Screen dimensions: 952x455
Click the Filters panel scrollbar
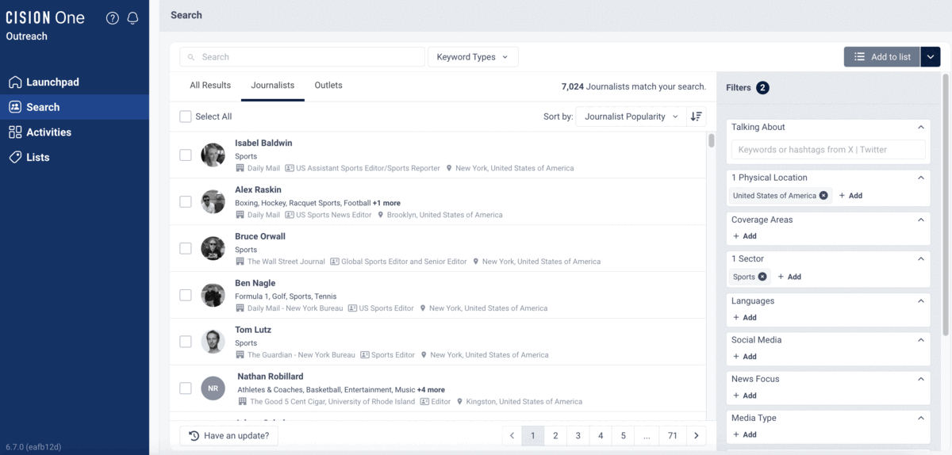(x=945, y=204)
